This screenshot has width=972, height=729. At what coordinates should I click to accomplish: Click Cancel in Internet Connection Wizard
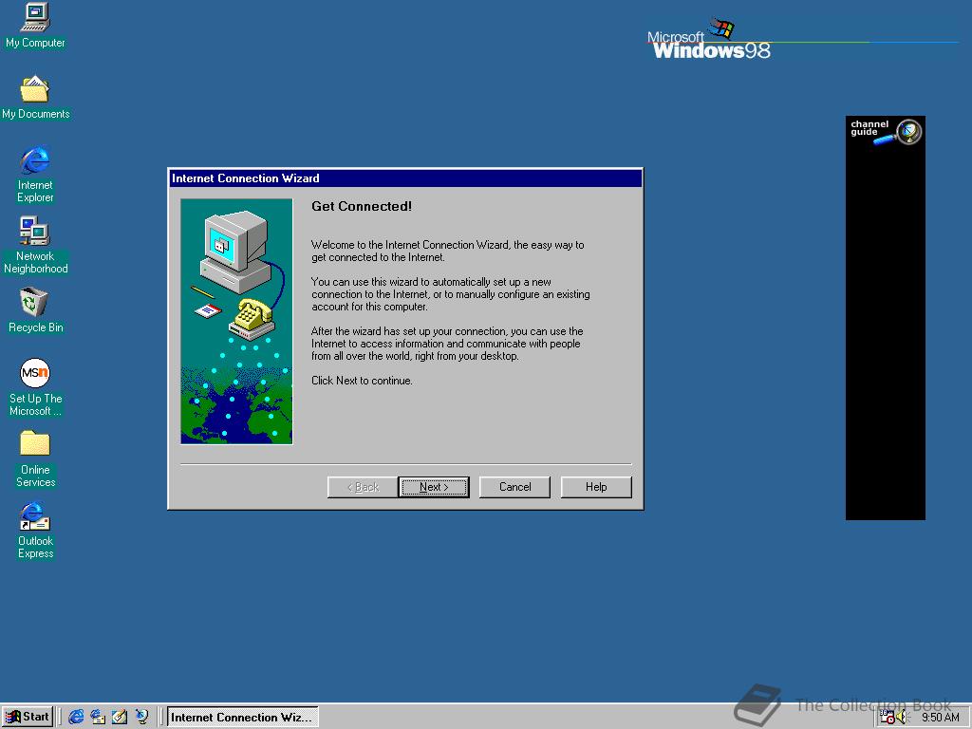(x=514, y=487)
